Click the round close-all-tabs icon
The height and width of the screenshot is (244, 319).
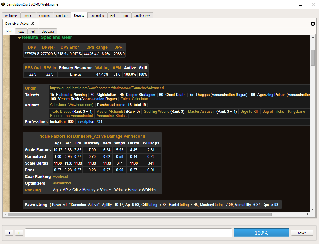(x=313, y=24)
